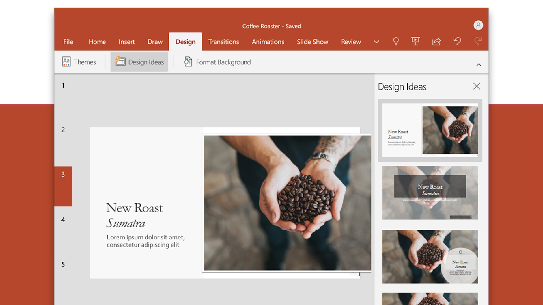The height and width of the screenshot is (305, 543).
Task: Open the user account avatar
Action: (478, 25)
